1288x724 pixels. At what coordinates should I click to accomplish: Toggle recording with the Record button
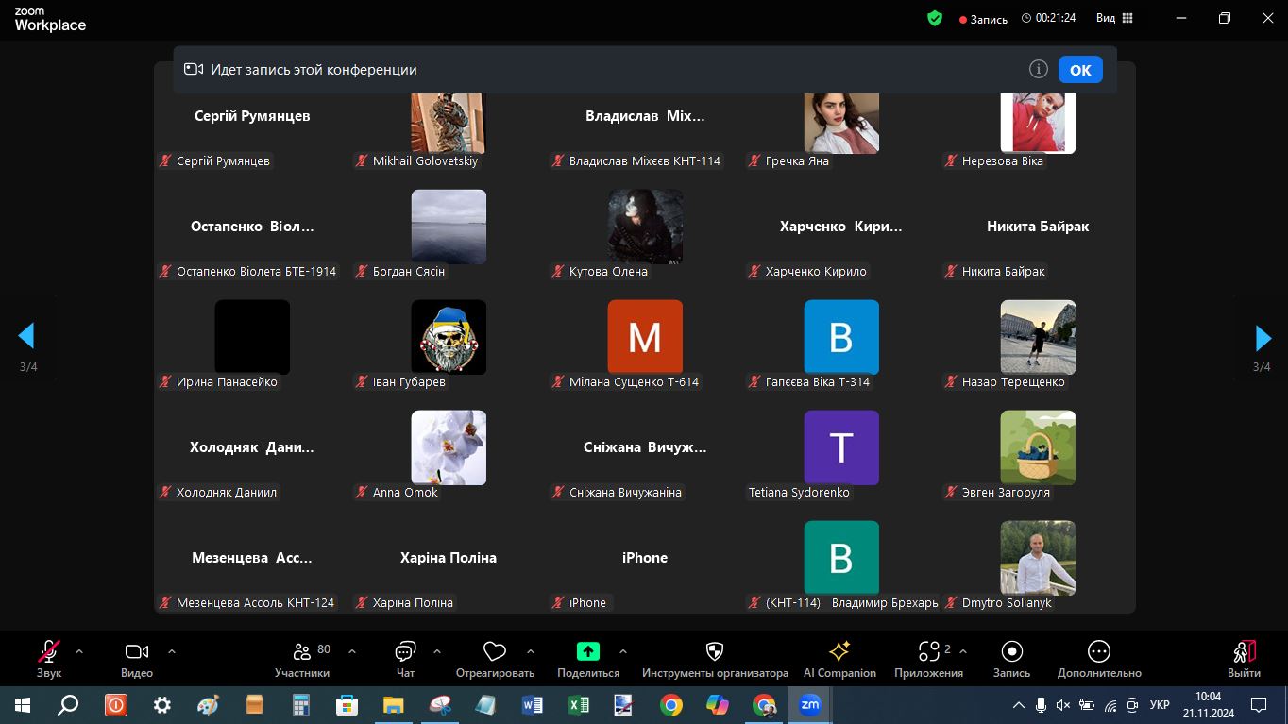coord(1011,652)
